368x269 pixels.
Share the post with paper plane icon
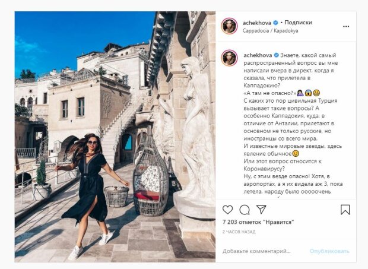coord(261,210)
